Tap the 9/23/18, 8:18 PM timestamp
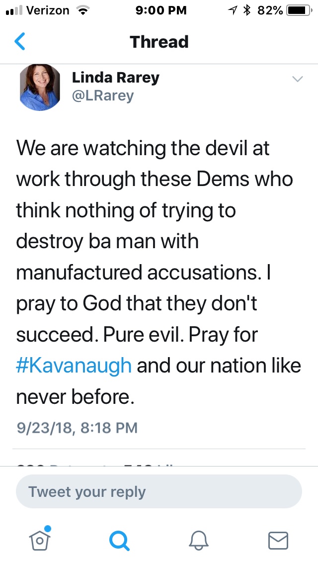The width and height of the screenshot is (318, 565). 77,427
